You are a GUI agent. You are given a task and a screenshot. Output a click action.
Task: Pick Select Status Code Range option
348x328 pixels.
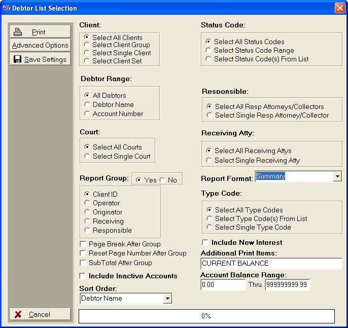tap(208, 51)
